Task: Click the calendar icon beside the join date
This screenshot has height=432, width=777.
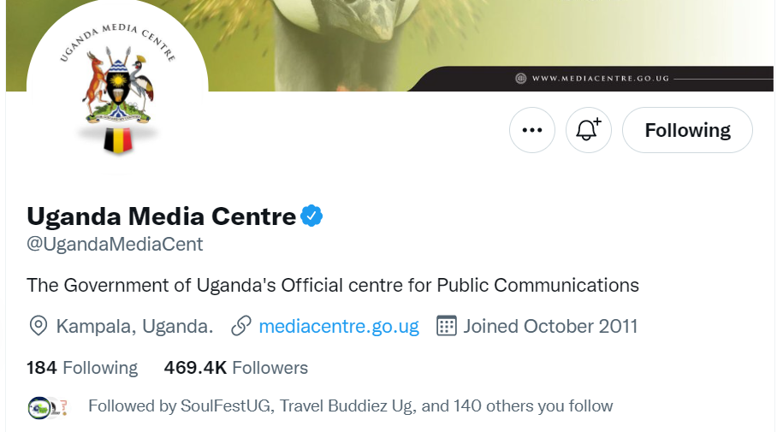Action: click(x=446, y=326)
